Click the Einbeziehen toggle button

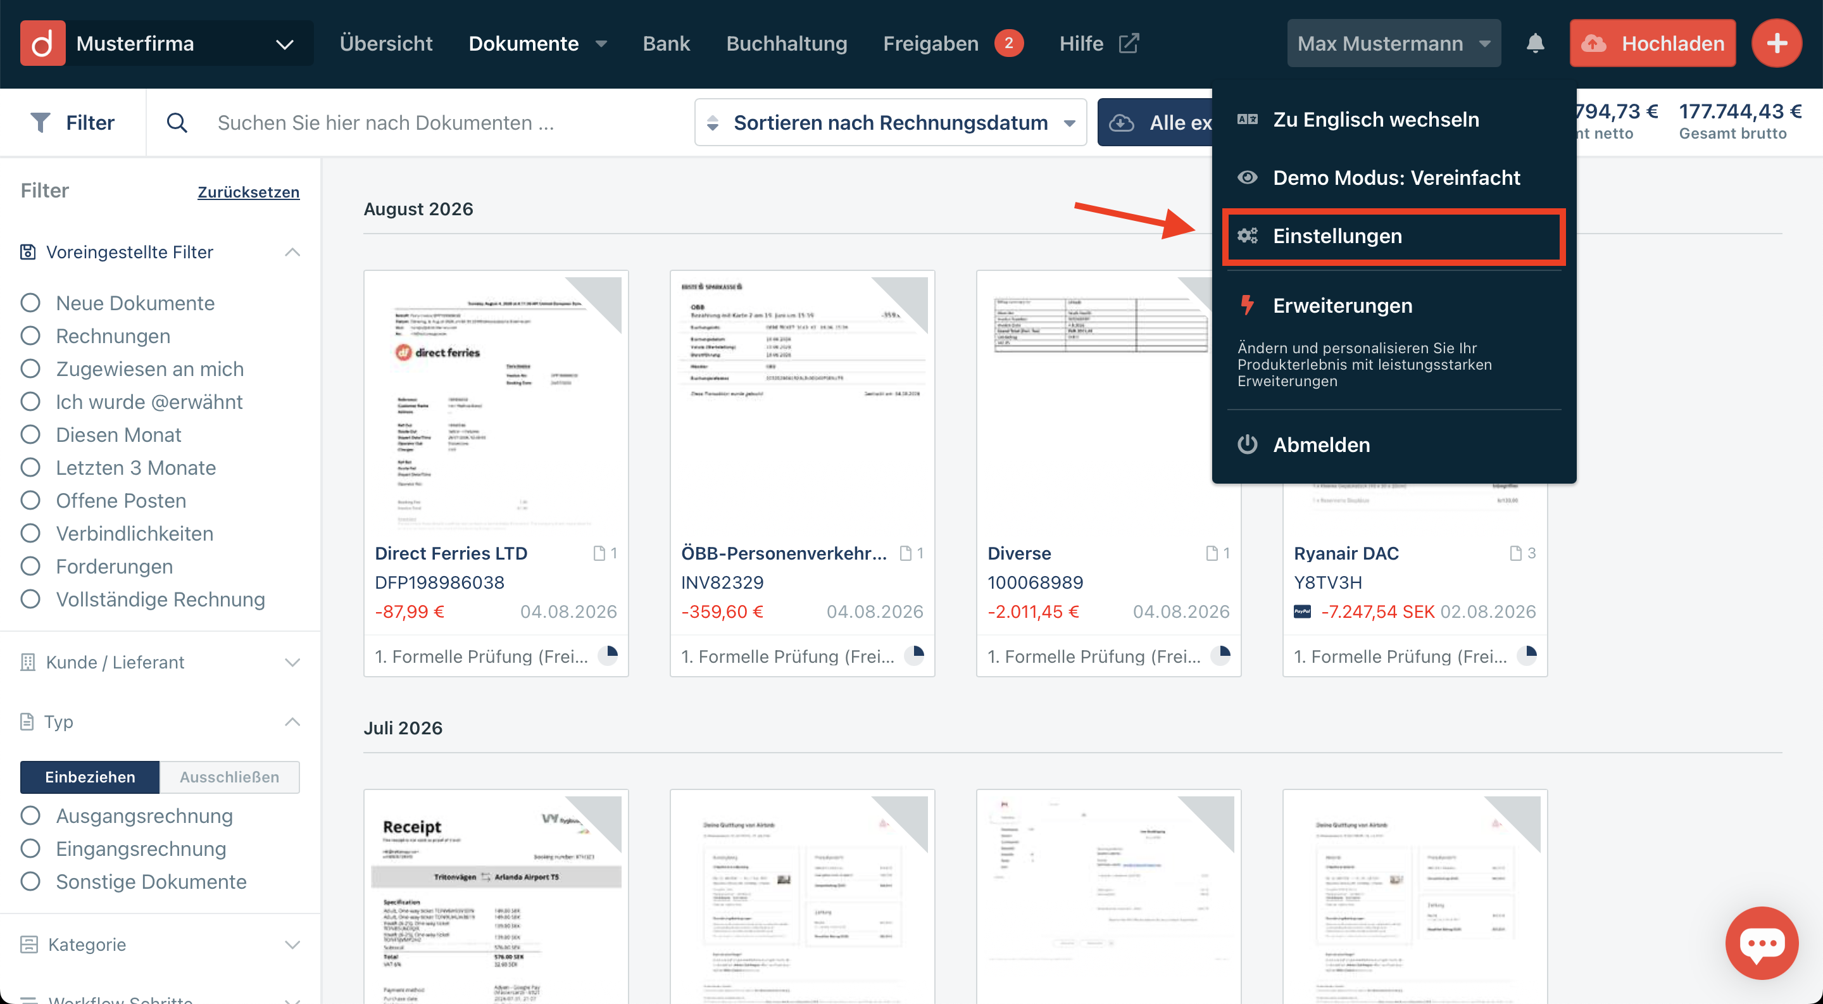click(x=90, y=777)
